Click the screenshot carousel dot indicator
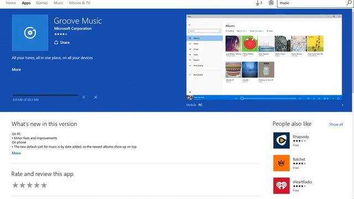 (x=342, y=105)
